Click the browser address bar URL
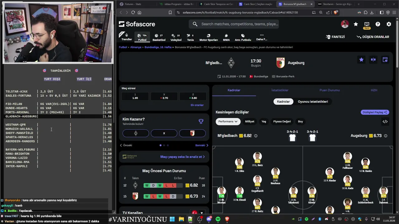Viewport: 399px width, 224px height. (x=240, y=12)
